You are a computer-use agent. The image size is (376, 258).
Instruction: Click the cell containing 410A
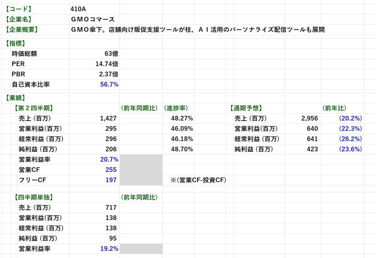coord(78,9)
